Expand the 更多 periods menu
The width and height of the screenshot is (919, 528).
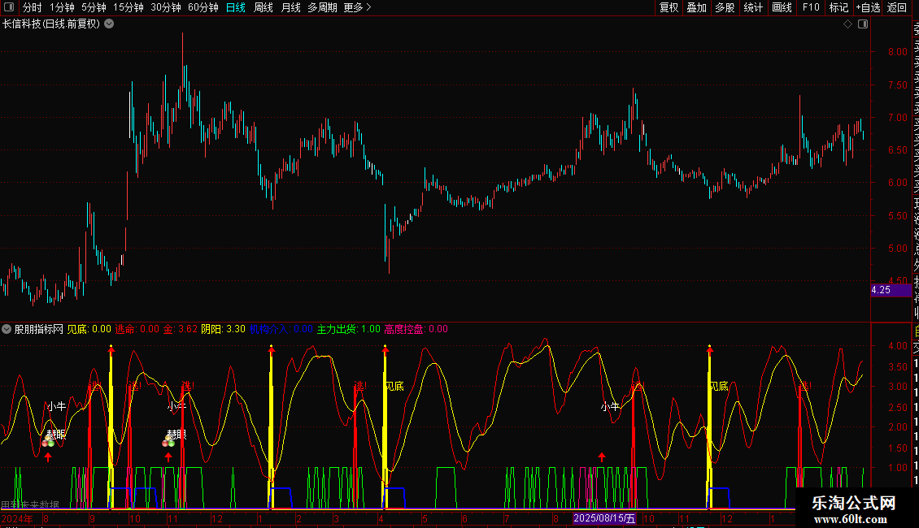358,7
